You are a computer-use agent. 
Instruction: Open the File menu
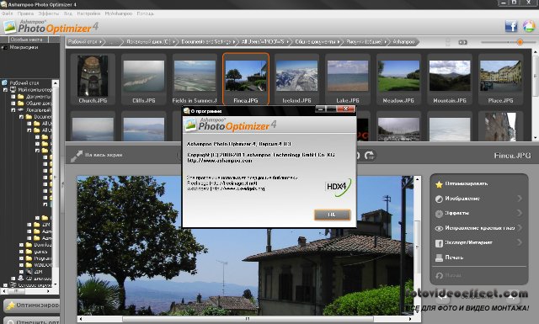(7, 13)
